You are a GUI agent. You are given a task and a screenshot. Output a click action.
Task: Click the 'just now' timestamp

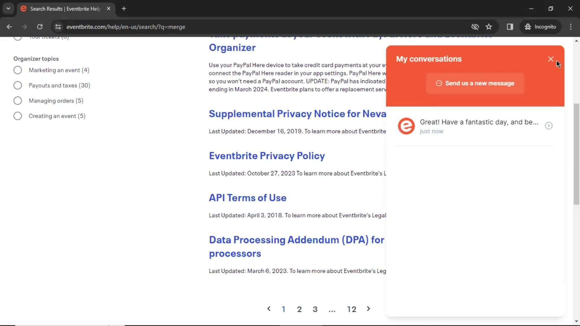coord(431,131)
